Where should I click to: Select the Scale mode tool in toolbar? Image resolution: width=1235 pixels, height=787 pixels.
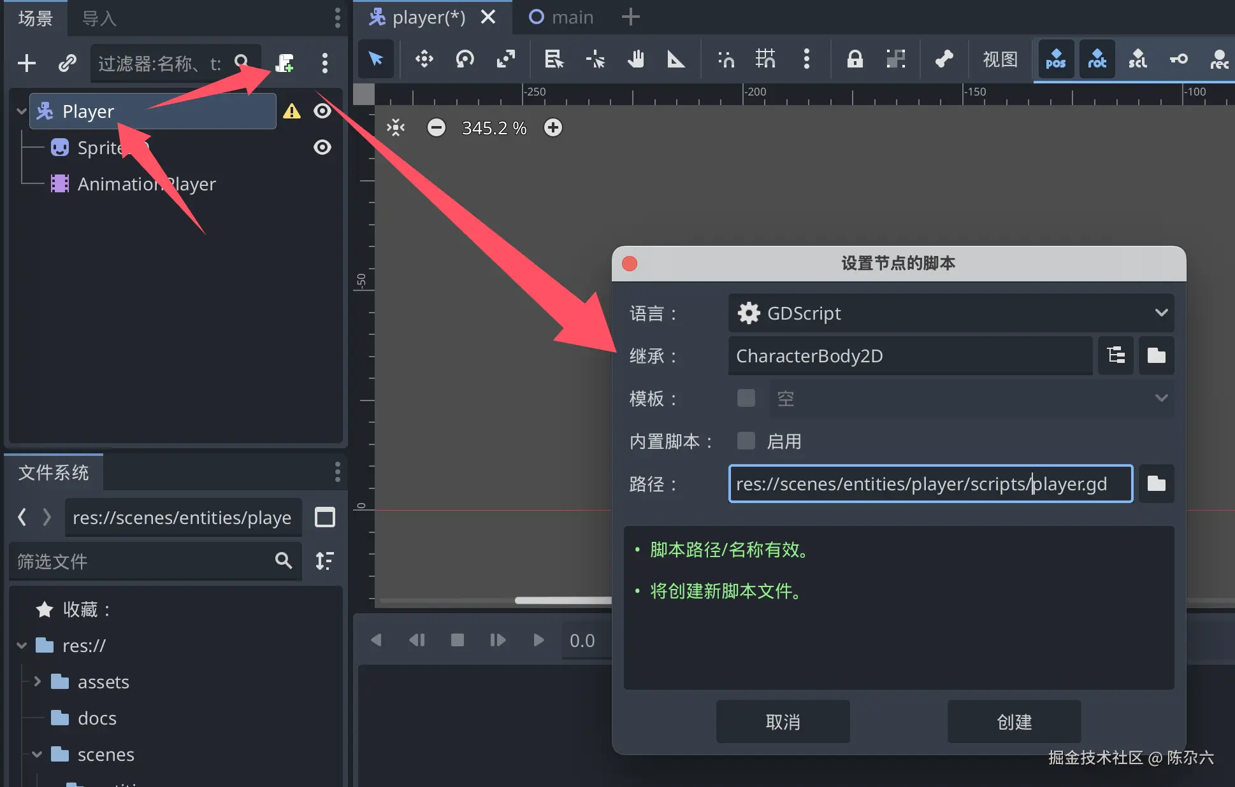click(505, 59)
